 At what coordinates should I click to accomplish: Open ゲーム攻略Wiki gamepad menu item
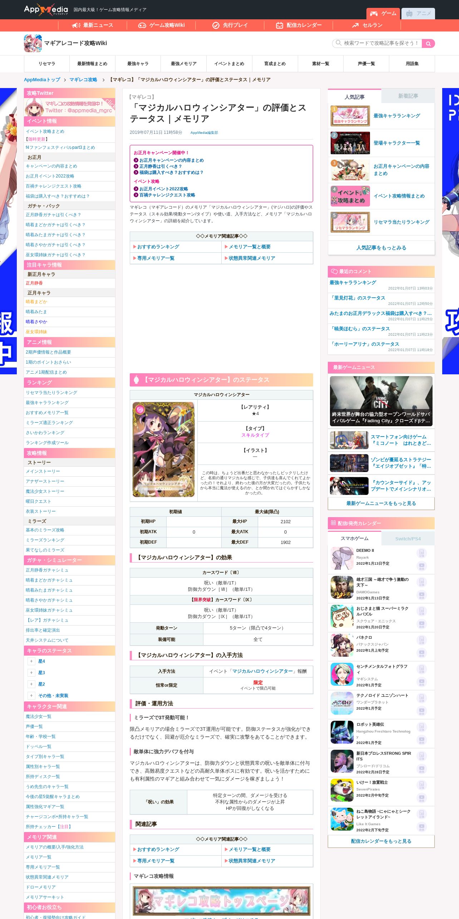pyautogui.click(x=161, y=25)
